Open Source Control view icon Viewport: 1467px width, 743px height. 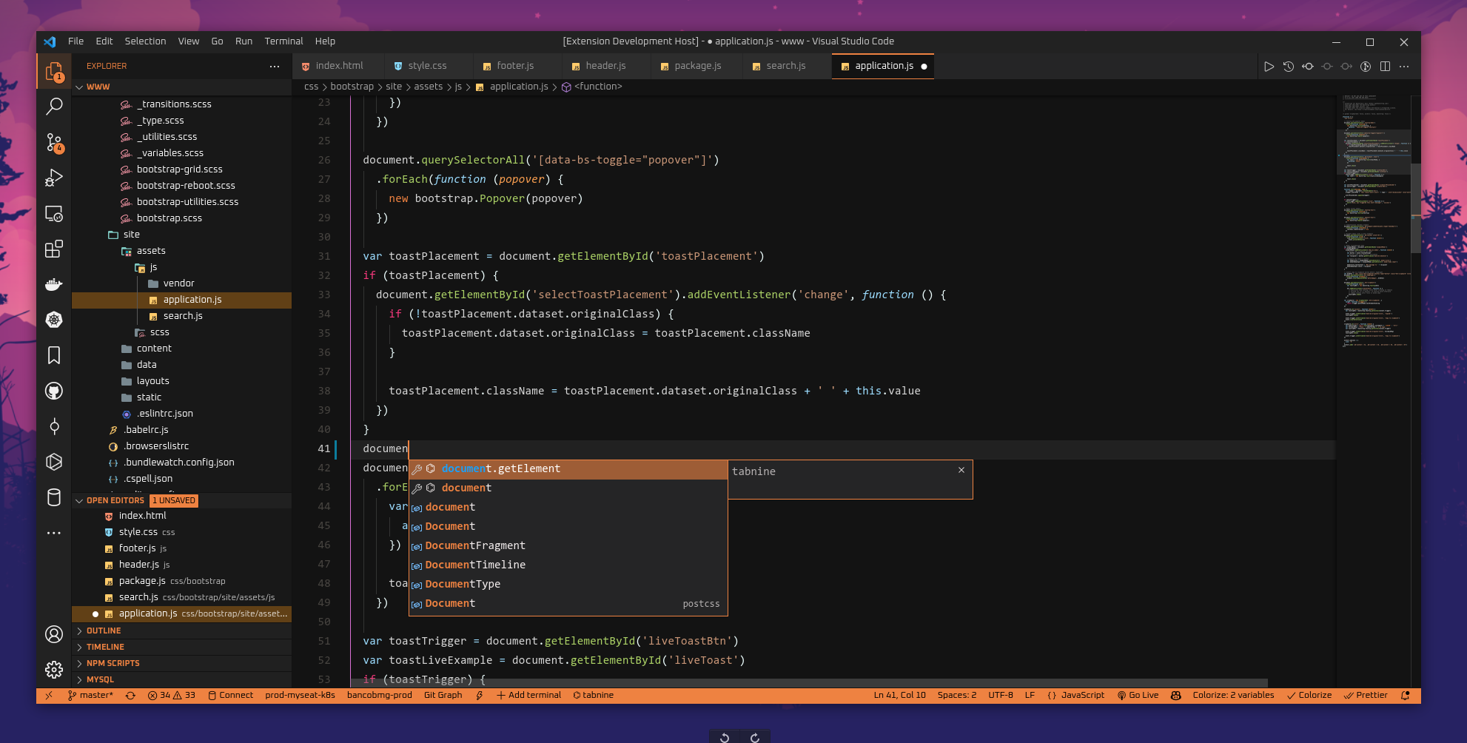point(54,142)
